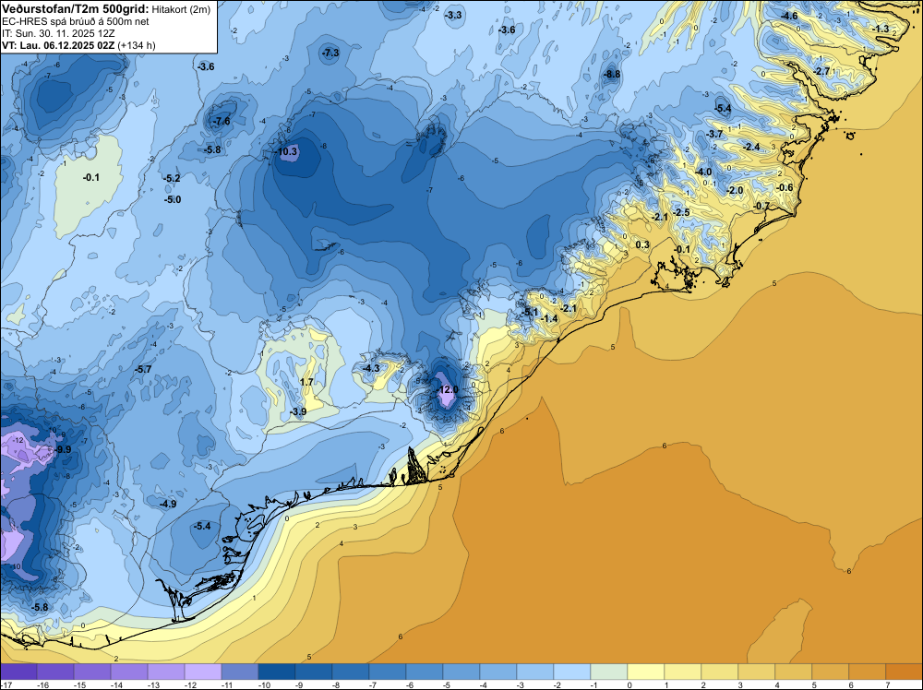Click the 0.3 temperature value
This screenshot has height=690, width=923.
642,245
